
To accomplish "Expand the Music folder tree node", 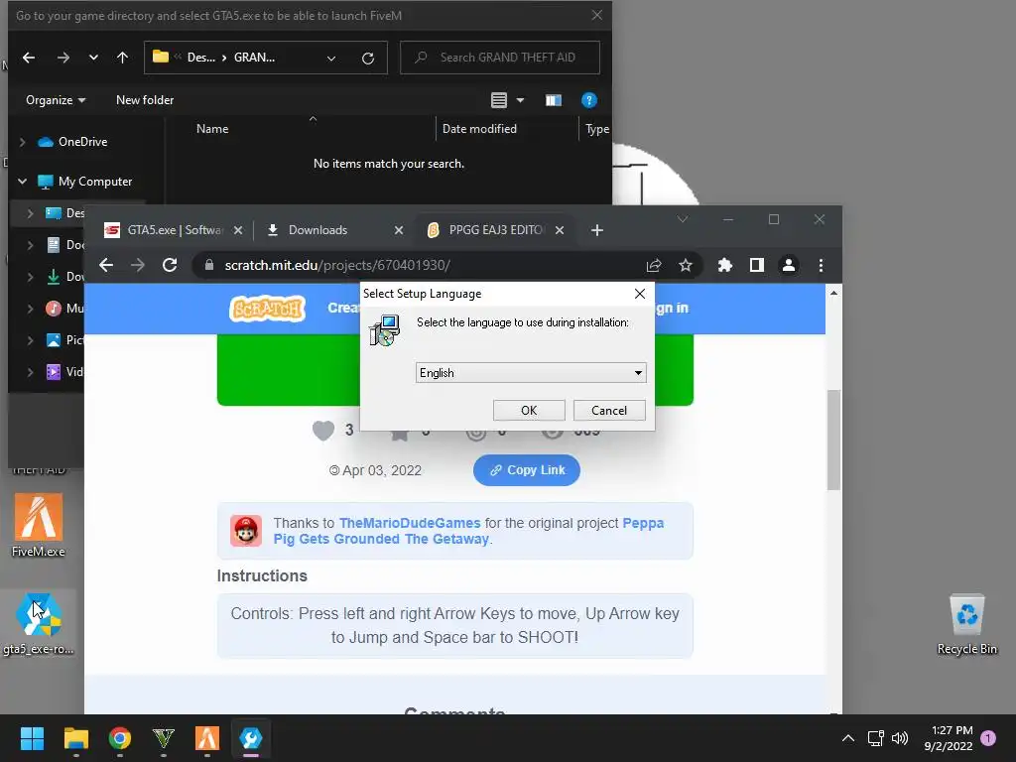I will pyautogui.click(x=30, y=309).
